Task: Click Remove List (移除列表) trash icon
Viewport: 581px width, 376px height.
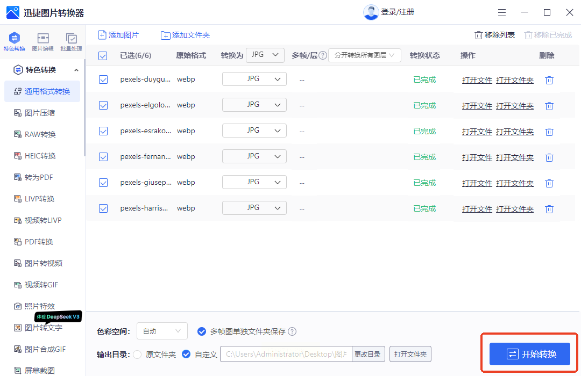Action: pos(478,35)
